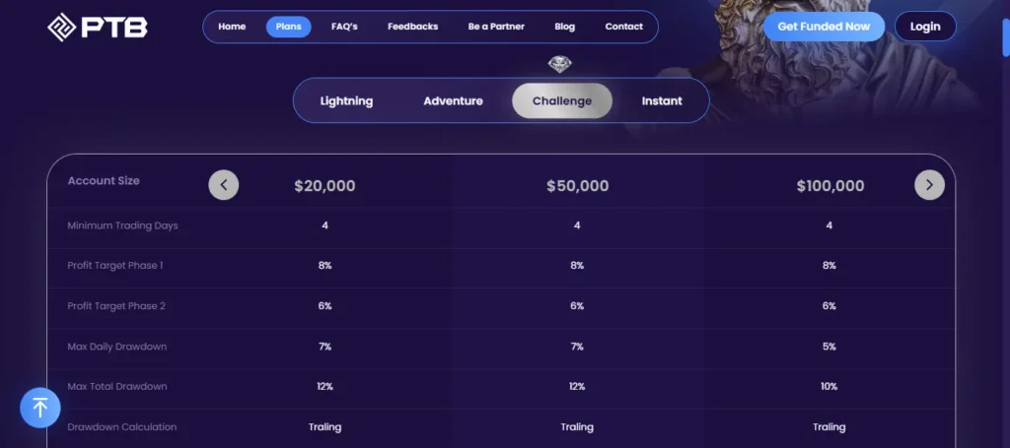1010x448 pixels.
Task: Switch to the Lightning plan tab
Action: coord(346,100)
